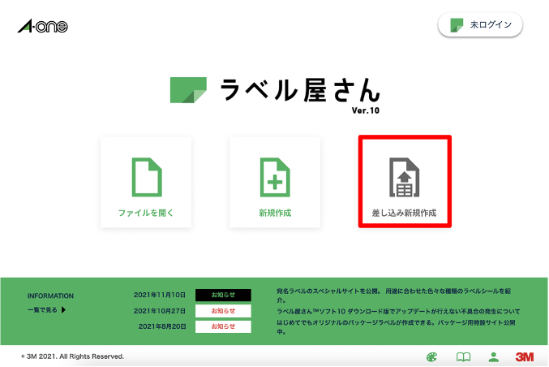The image size is (549, 367).
Task: Click the 3M logo in footer
Action: tap(525, 357)
